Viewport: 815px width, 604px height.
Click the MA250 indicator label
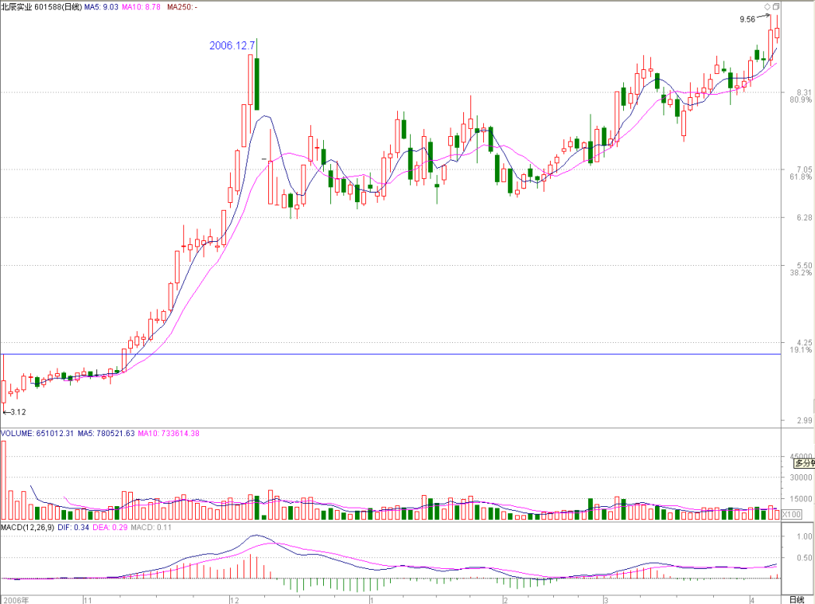coord(182,7)
